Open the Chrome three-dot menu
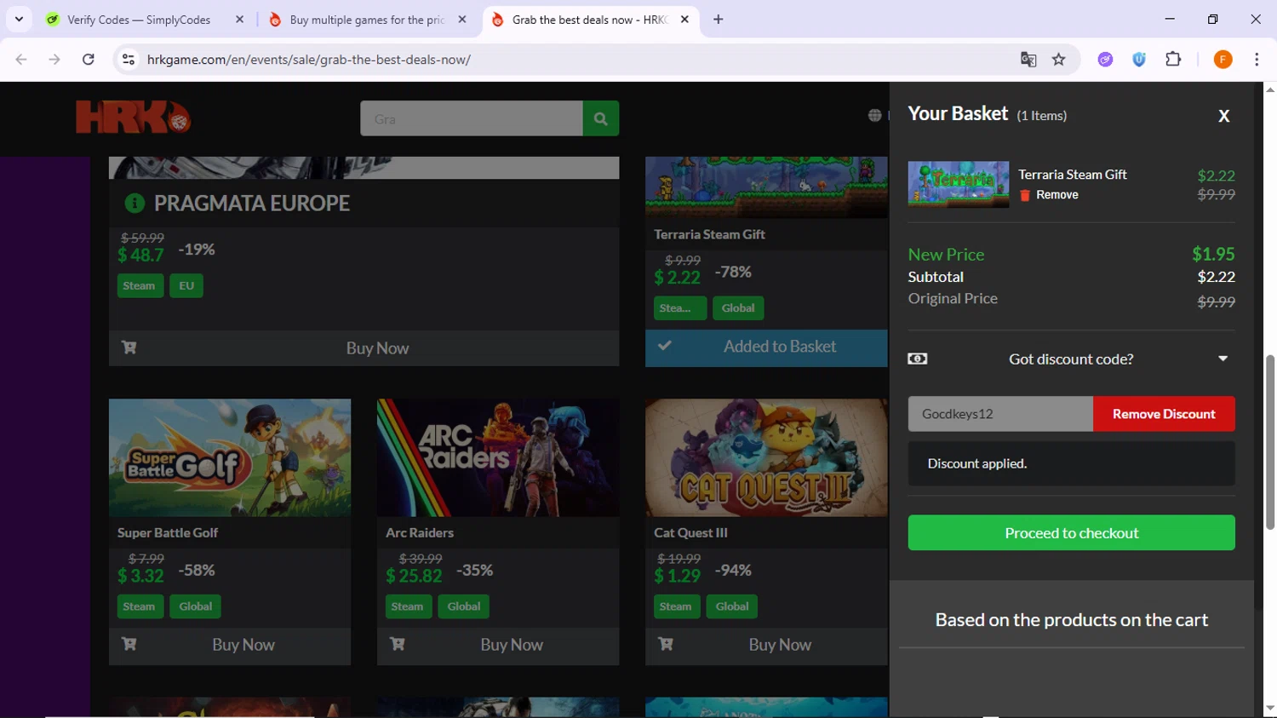This screenshot has height=718, width=1277. (1257, 60)
